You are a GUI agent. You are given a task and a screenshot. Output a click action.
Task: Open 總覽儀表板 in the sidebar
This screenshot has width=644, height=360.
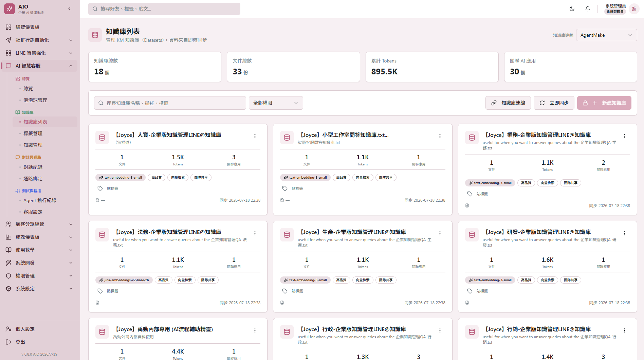click(39, 27)
